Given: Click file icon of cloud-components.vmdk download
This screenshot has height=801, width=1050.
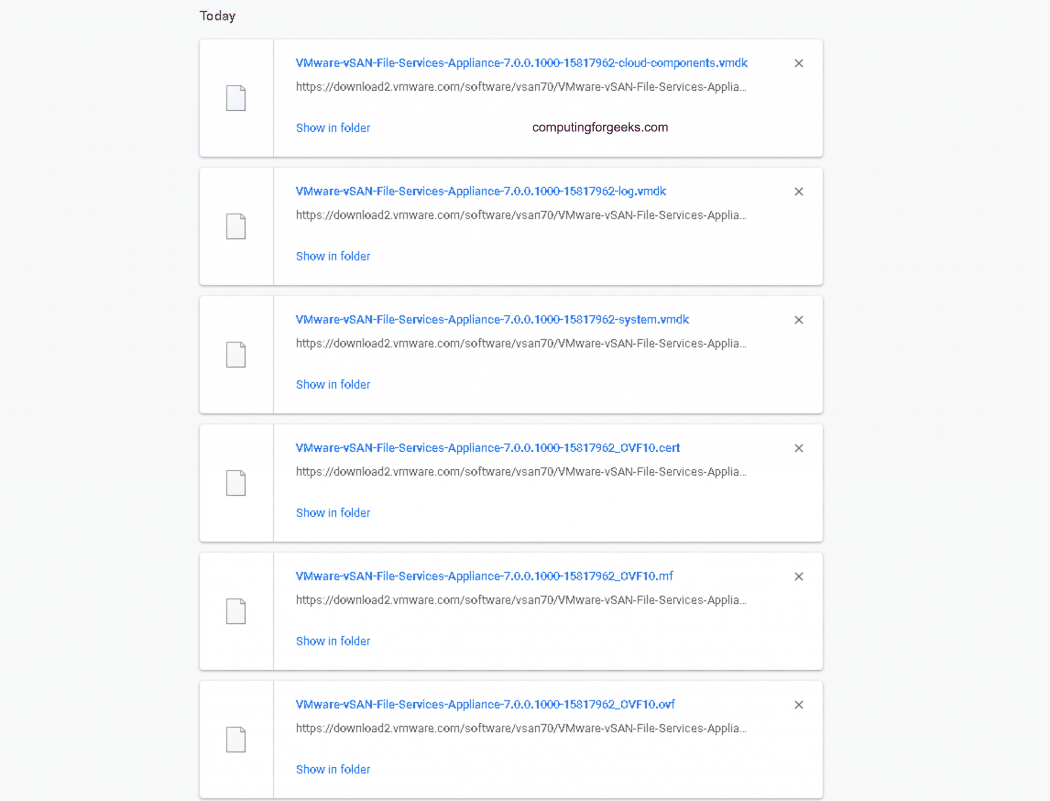Looking at the screenshot, I should [236, 98].
